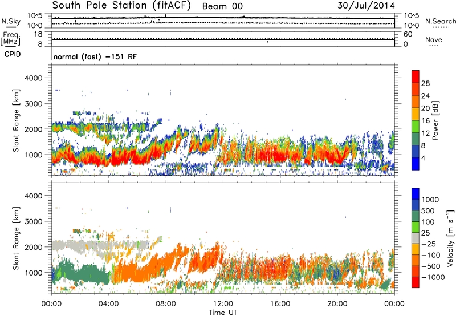Click the '04:00' time tick label
456x316 pixels.
click(108, 304)
